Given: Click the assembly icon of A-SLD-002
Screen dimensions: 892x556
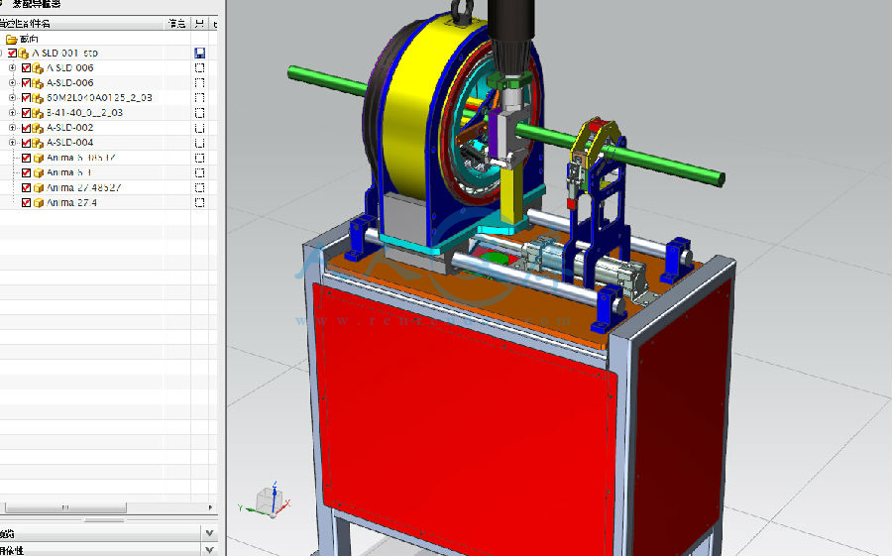Looking at the screenshot, I should click(x=39, y=128).
